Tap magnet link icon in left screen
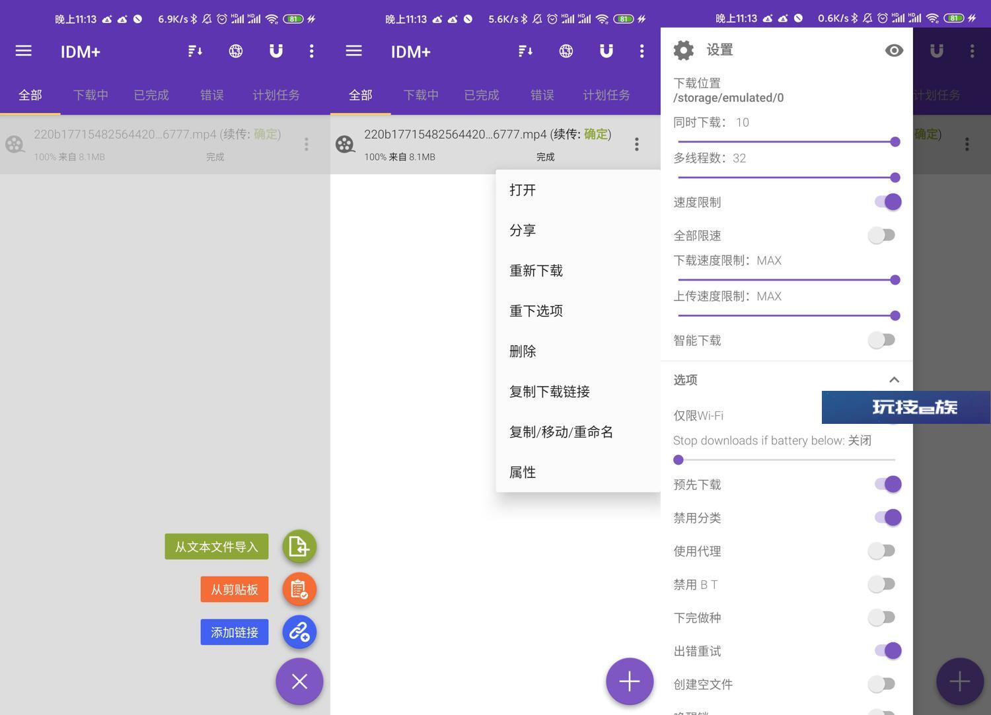 coord(276,51)
